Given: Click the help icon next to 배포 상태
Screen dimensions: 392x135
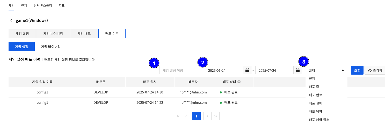Looking at the screenshot, I should (x=239, y=82).
